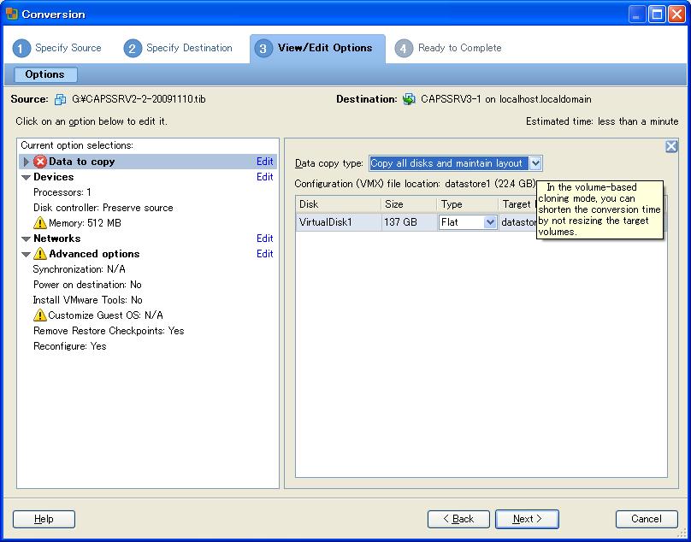Image resolution: width=691 pixels, height=542 pixels.
Task: Click 'Synchronization: N/A' entry
Action: (80, 269)
